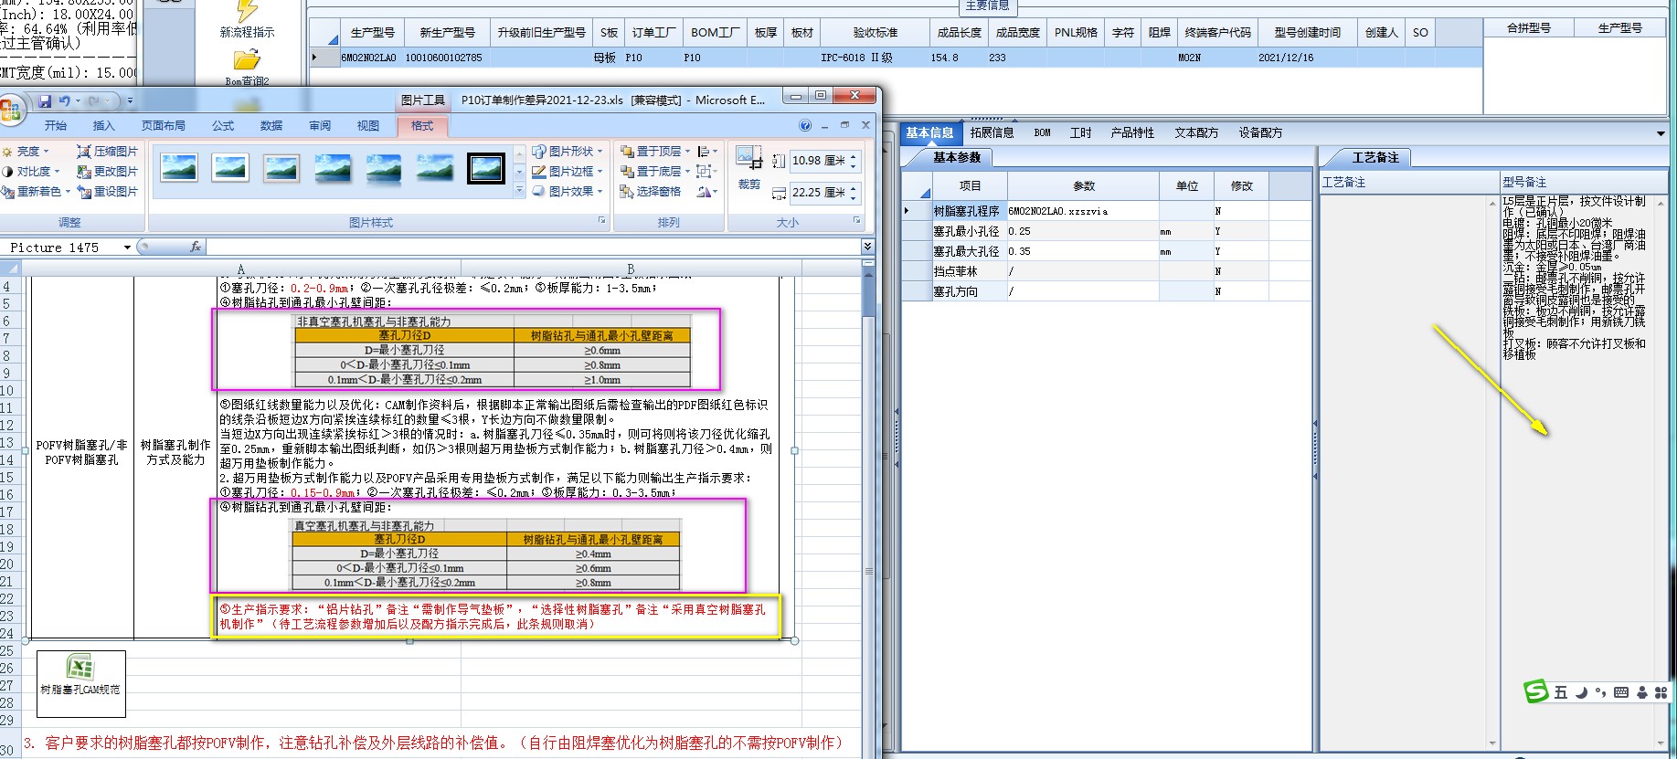Click the Sogou input method S icon
The width and height of the screenshot is (1677, 759).
1535,691
